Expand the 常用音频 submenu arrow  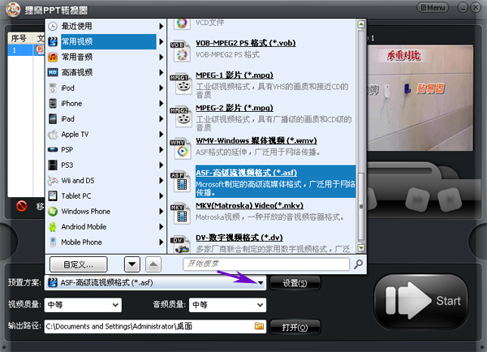162,57
